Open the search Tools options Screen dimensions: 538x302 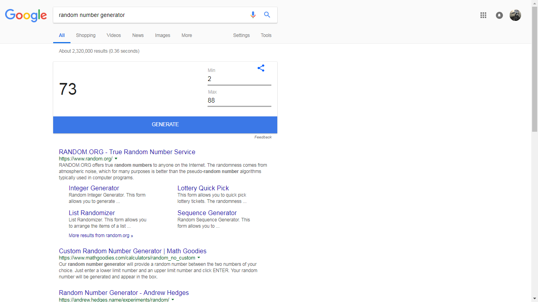pyautogui.click(x=266, y=35)
